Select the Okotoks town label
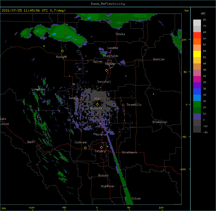The width and height of the screenshot is (216, 211). 103,175
